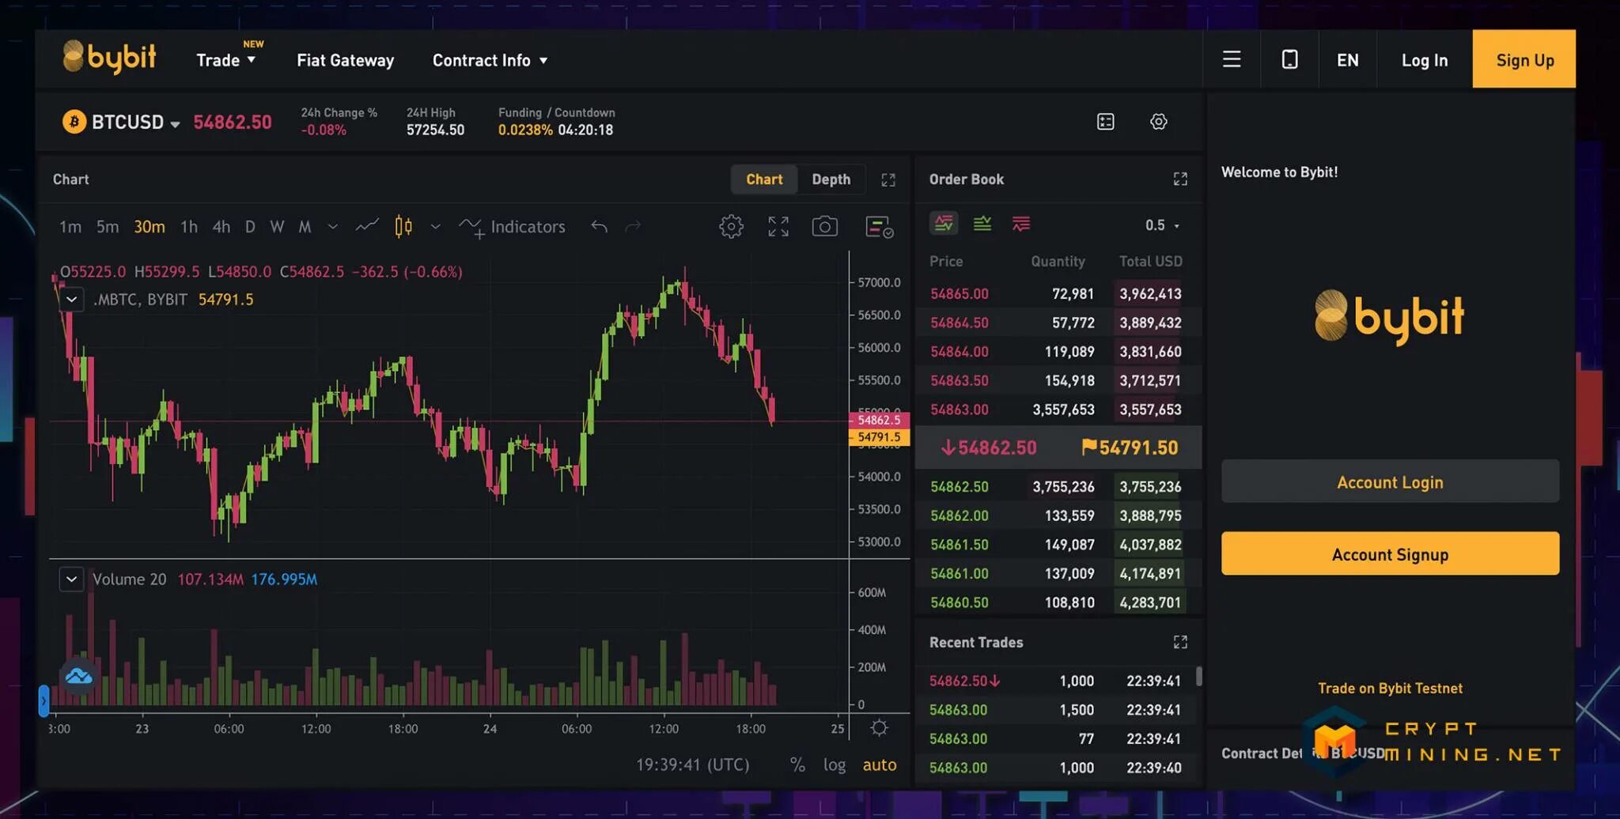Screen dimensions: 1620x819
Task: Toggle log scale on chart
Action: pyautogui.click(x=835, y=764)
